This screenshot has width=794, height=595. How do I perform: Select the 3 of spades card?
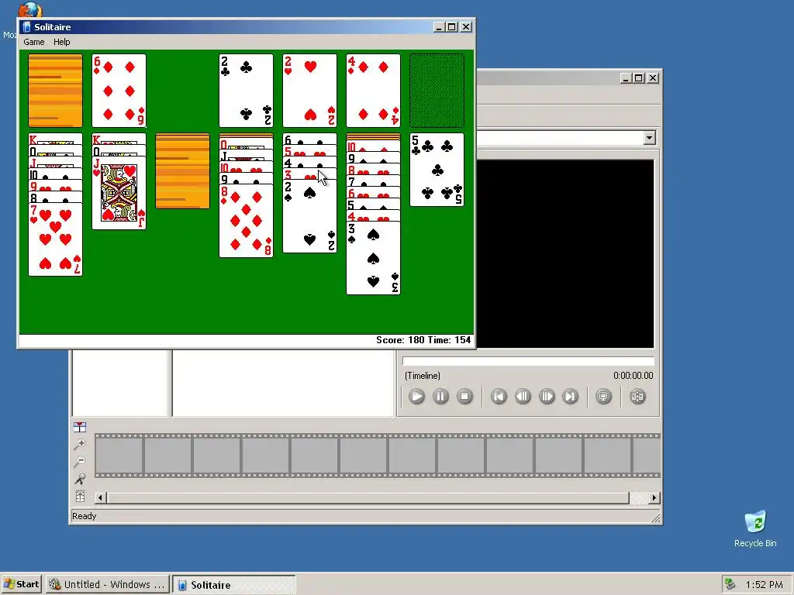tap(373, 258)
